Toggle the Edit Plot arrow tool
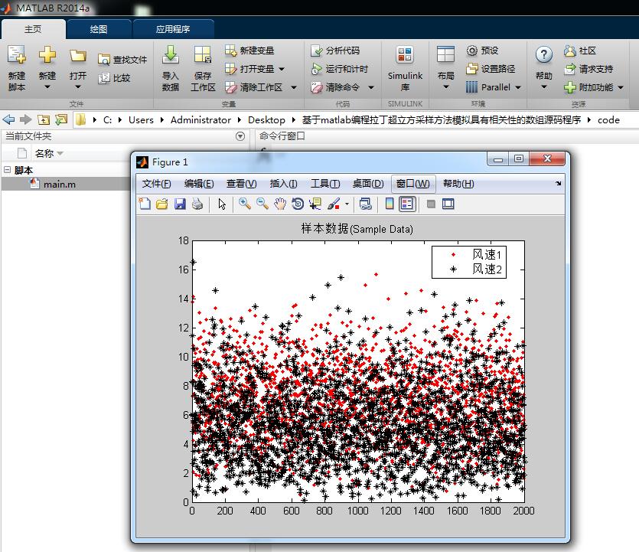639x552 pixels. pos(222,204)
